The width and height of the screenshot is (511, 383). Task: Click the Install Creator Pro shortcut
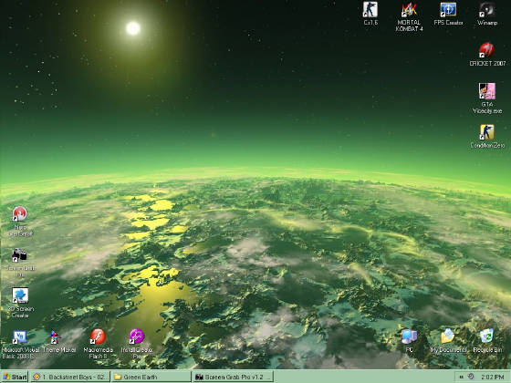(x=137, y=336)
